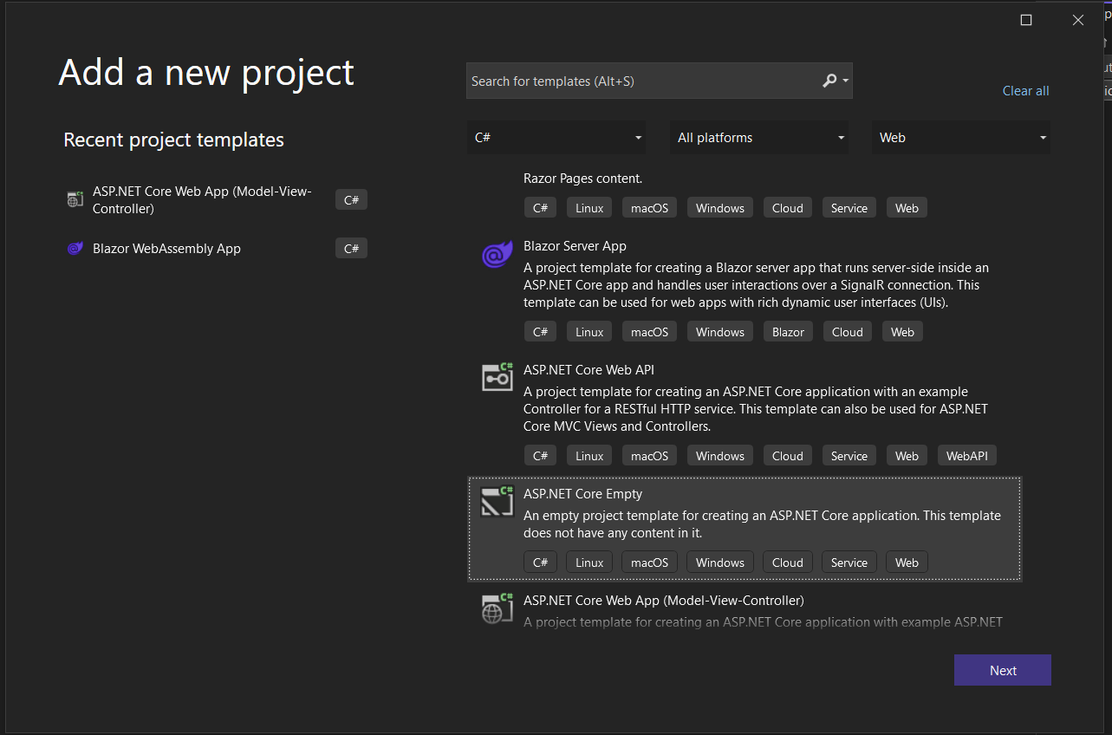The width and height of the screenshot is (1112, 735).
Task: Click the search magnifier icon
Action: click(829, 81)
